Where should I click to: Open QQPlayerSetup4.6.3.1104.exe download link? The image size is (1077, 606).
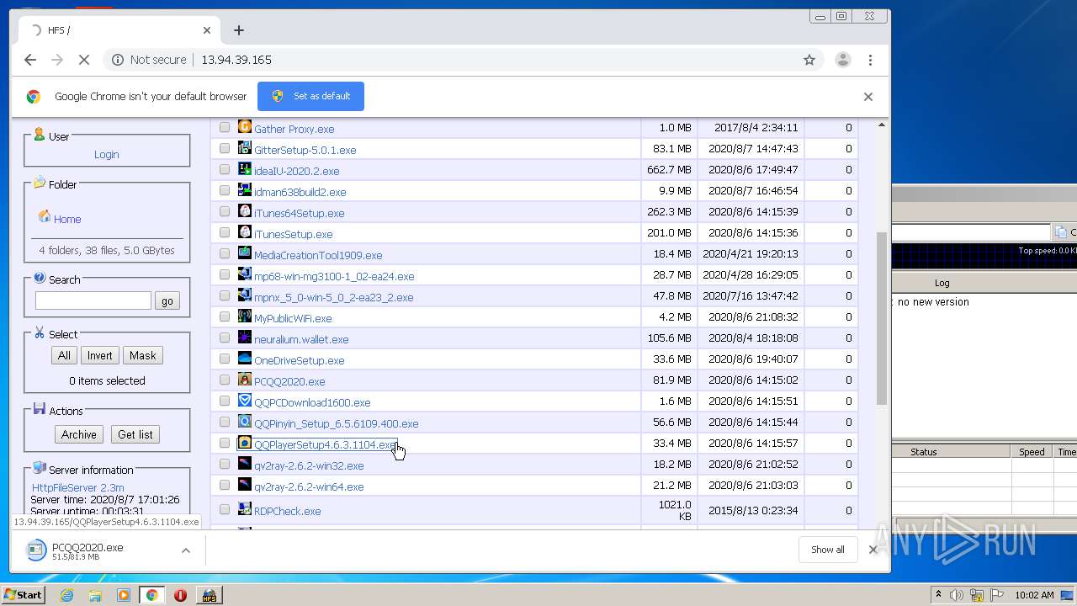[x=325, y=444]
